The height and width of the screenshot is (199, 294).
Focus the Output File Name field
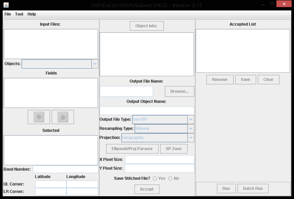click(126, 91)
